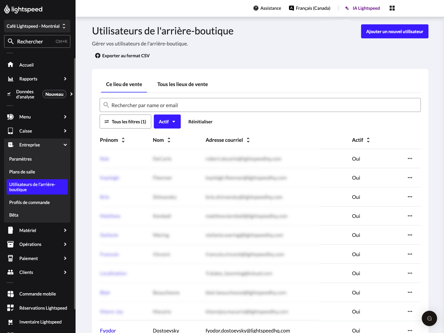Open more options for Fyodor Dostoevsky row

(410, 330)
